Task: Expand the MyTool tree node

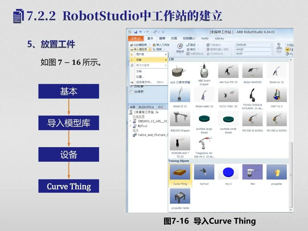Action: pyautogui.click(x=130, y=126)
